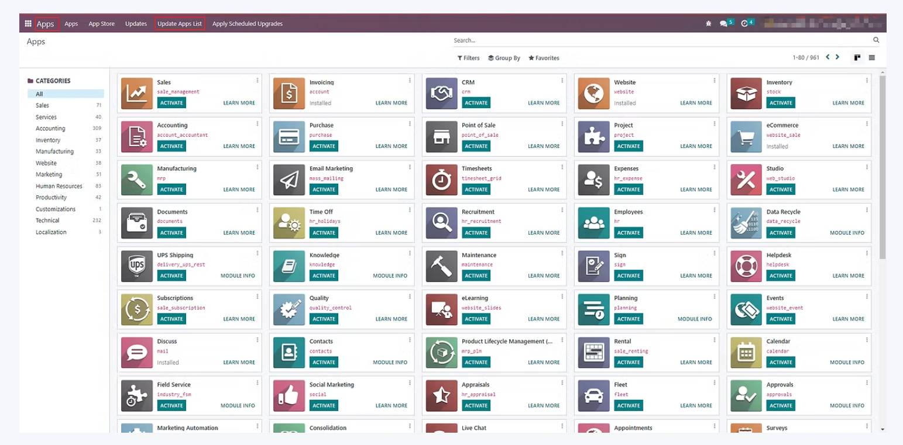
Task: Open the Helpdesk card three-dot menu
Action: pos(867,253)
